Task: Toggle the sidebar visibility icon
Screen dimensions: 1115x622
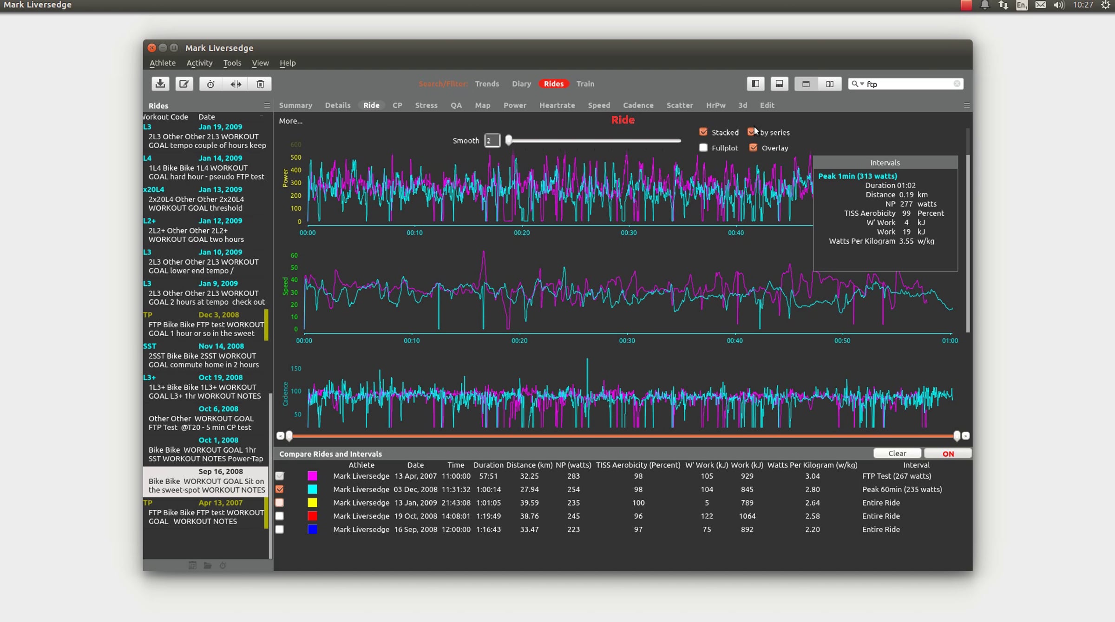Action: point(755,84)
